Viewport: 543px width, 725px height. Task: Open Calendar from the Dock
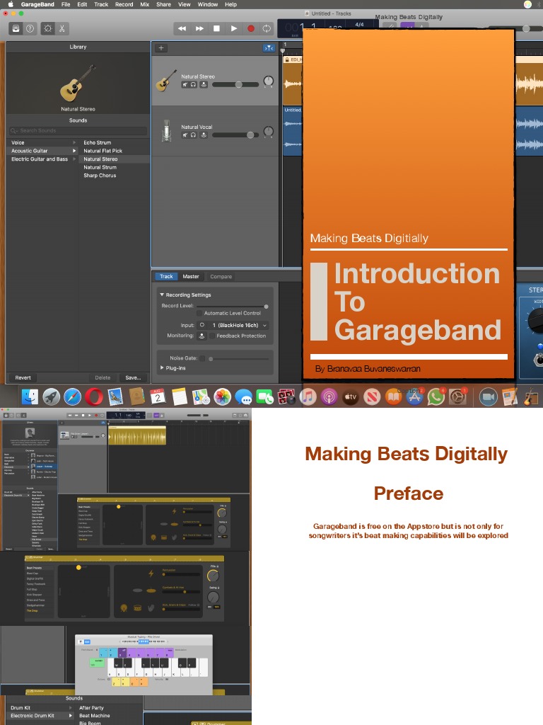(158, 396)
